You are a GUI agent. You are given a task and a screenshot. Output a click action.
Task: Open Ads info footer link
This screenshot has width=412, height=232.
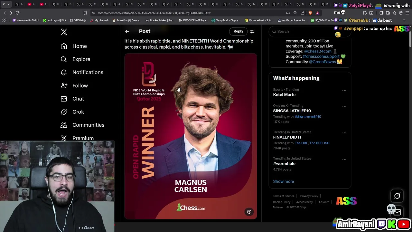(x=324, y=202)
